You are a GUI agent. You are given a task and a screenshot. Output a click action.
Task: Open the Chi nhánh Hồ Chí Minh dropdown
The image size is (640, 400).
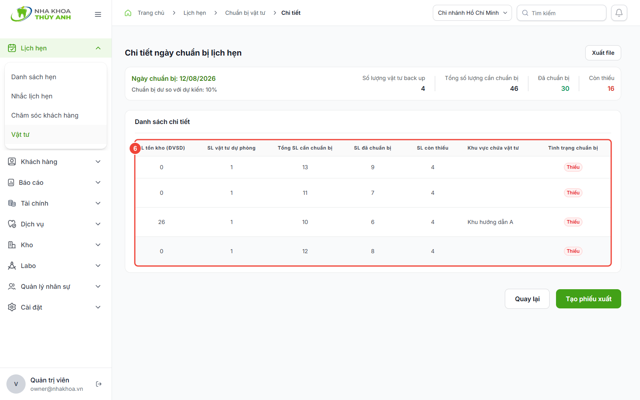click(472, 13)
